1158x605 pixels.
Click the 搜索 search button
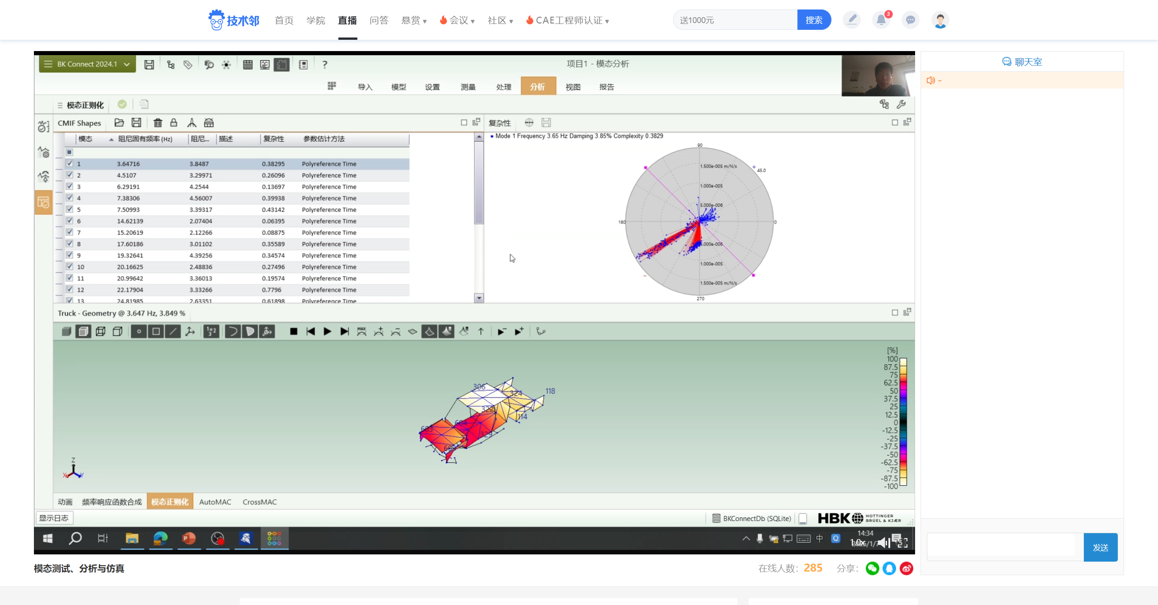click(x=814, y=20)
